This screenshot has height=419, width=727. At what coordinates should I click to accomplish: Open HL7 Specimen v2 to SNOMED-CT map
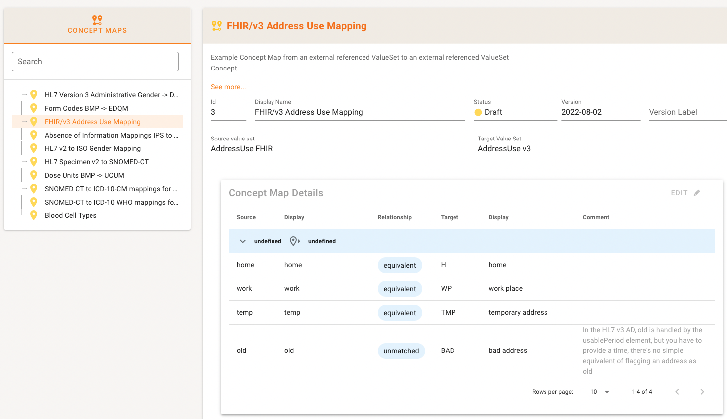click(96, 162)
